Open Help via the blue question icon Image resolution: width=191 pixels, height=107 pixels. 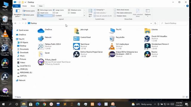[x=187, y=6]
